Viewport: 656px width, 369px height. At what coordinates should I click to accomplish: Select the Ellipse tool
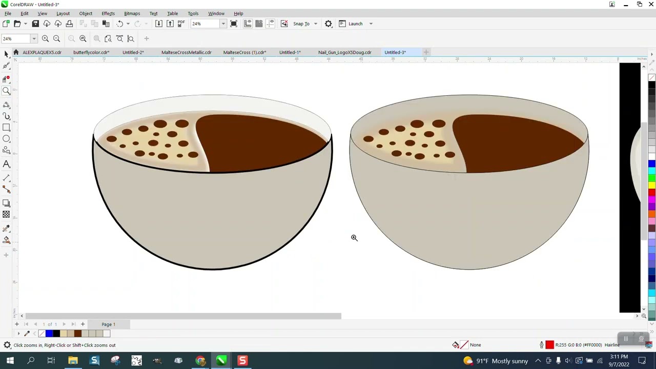[x=6, y=139]
